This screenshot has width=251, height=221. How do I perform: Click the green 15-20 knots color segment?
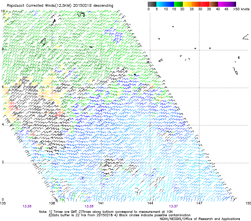tap(178, 4)
